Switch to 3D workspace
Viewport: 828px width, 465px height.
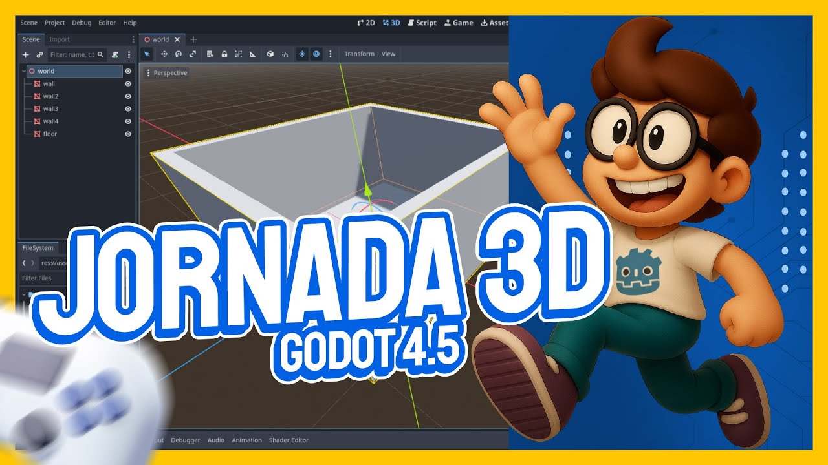pyautogui.click(x=391, y=23)
